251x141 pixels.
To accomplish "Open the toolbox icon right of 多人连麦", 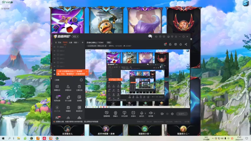I will 79,98.
